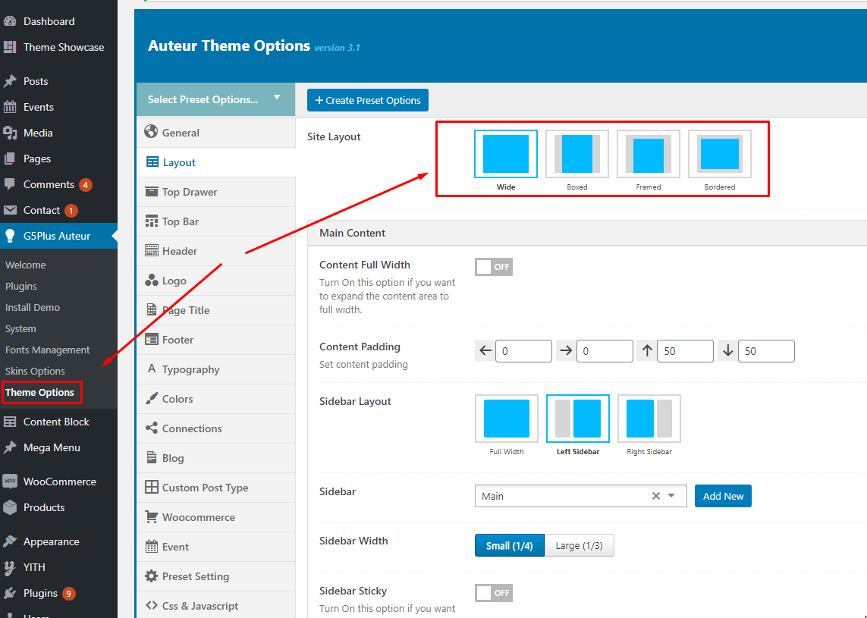Screen dimensions: 867x618
Task: Click the Contact envelope icon
Action: (x=9, y=210)
